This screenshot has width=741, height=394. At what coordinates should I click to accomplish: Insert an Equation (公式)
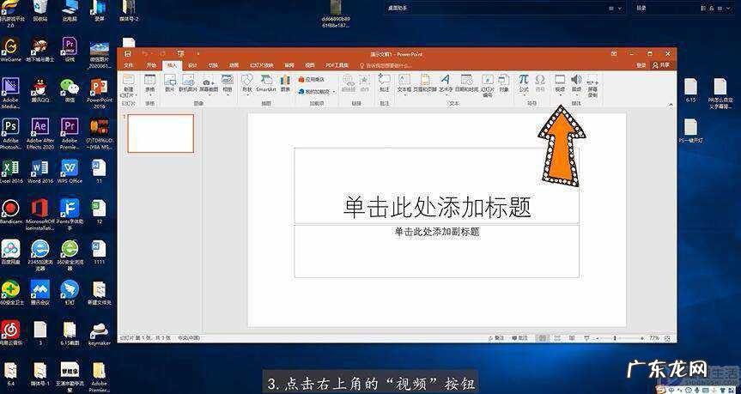(x=523, y=83)
